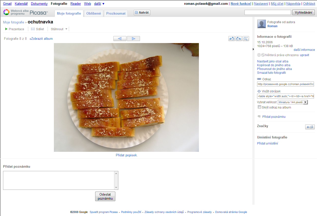Click the Vložit obrázek embed icon

(259, 91)
